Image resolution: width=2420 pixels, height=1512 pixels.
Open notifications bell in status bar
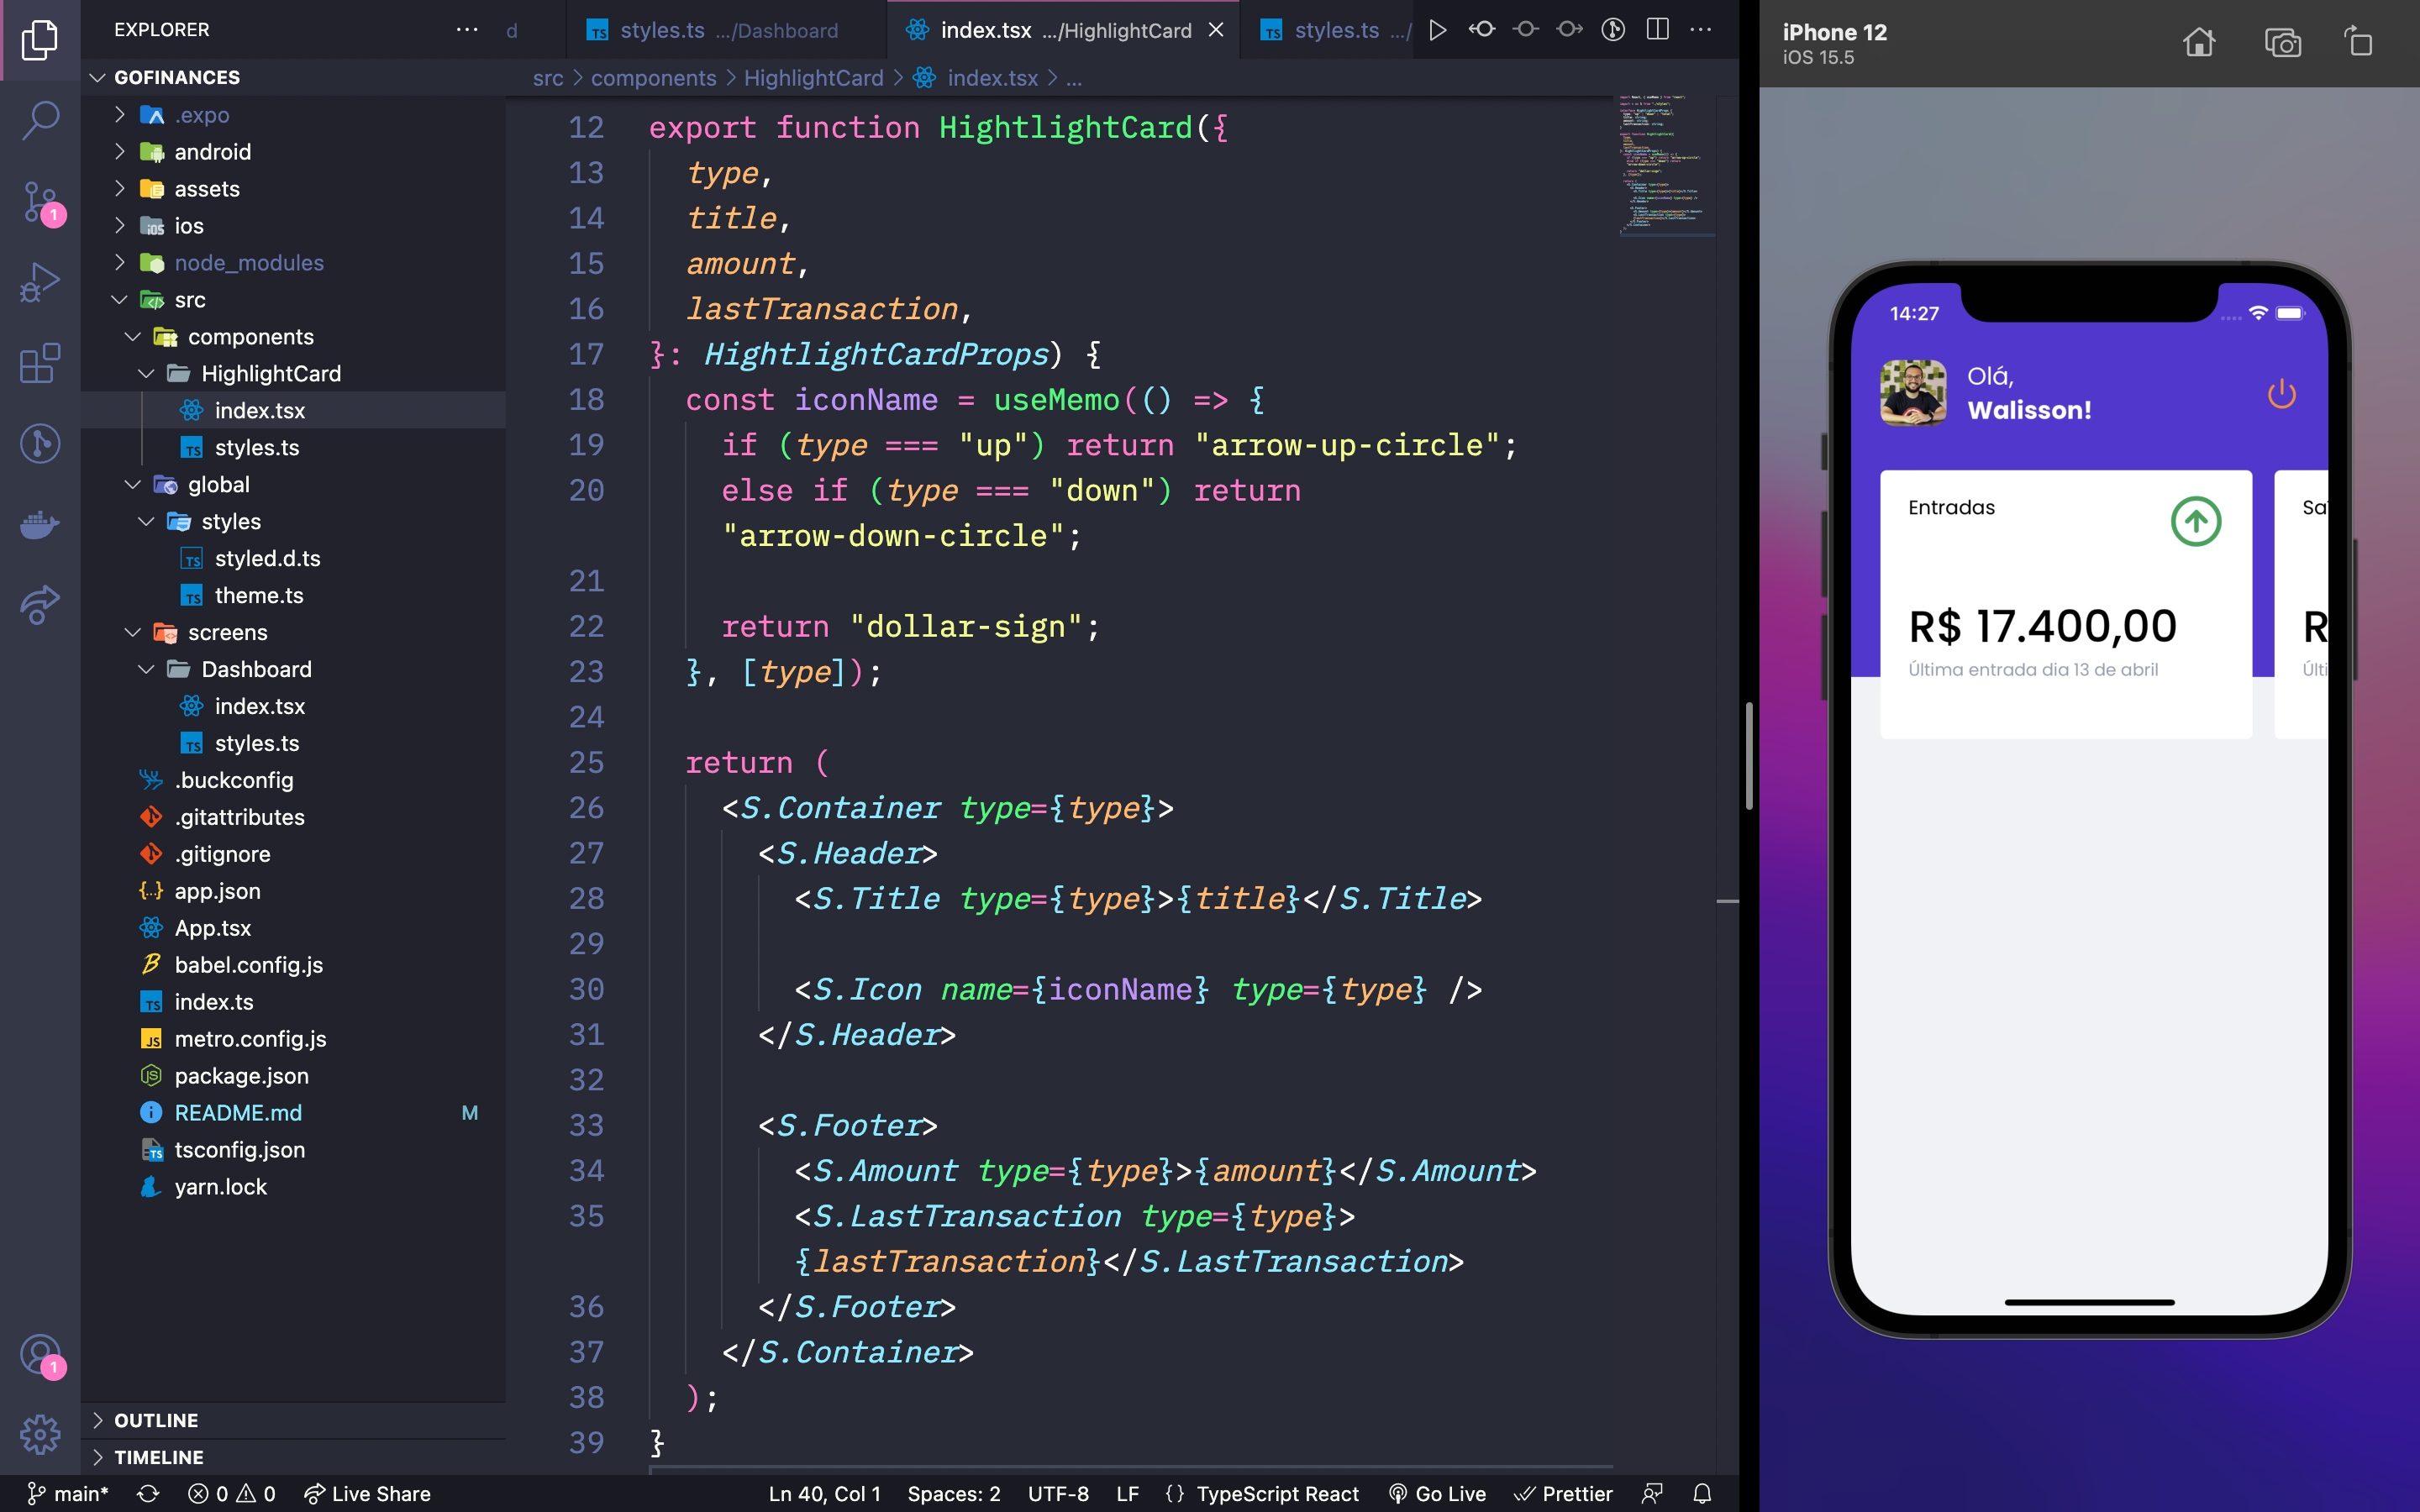tap(1701, 1493)
